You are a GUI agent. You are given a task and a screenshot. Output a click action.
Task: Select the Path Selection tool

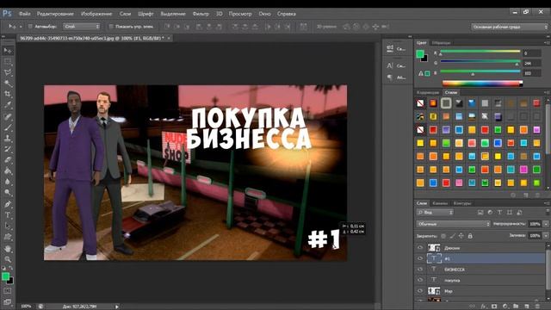pos(8,226)
